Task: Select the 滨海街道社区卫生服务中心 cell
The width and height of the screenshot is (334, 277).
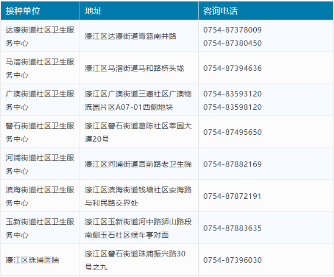Action: point(40,196)
